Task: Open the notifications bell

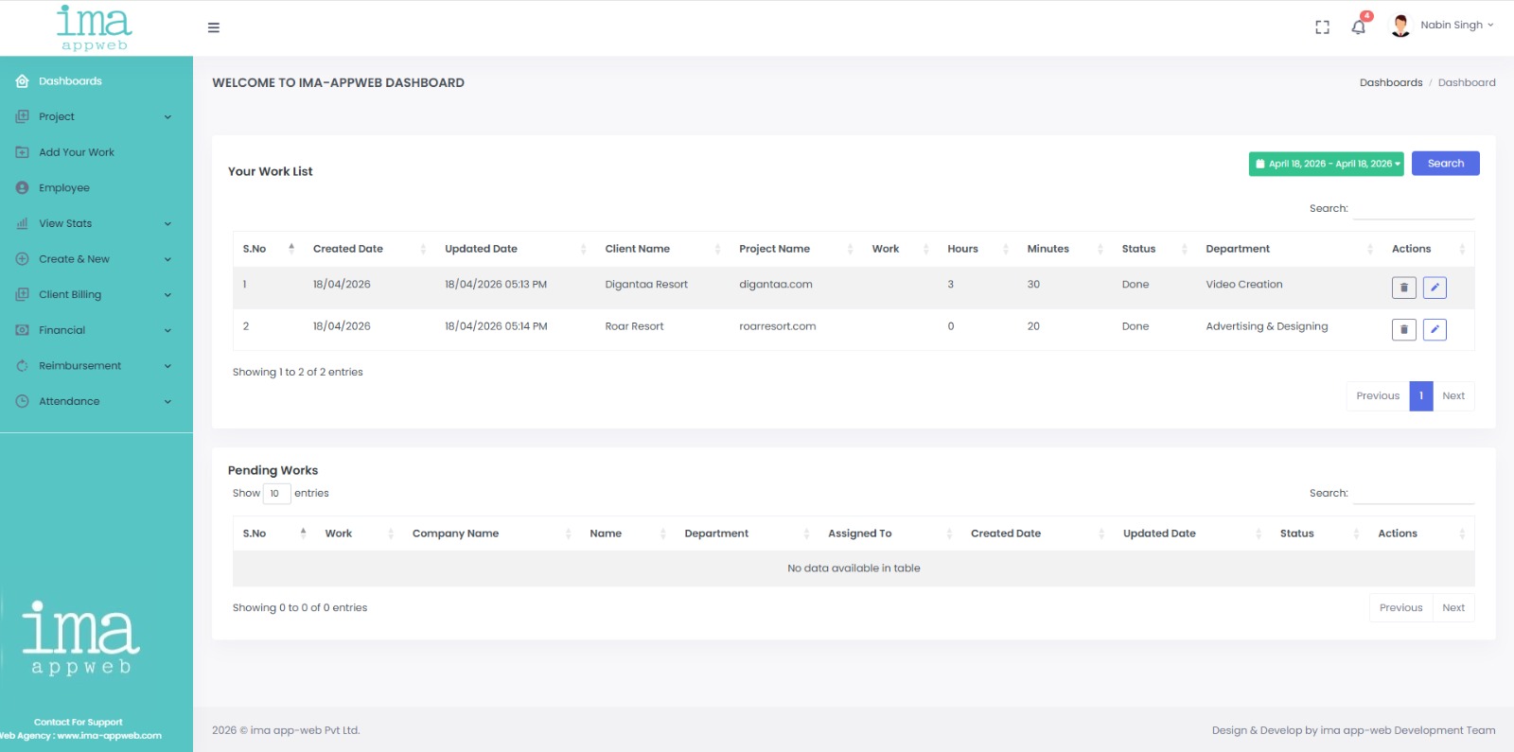Action: [1359, 27]
